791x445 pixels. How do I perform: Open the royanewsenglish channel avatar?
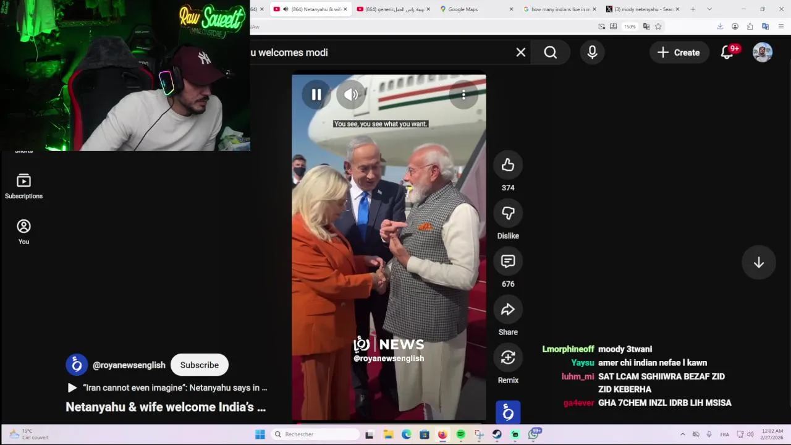[x=77, y=365]
